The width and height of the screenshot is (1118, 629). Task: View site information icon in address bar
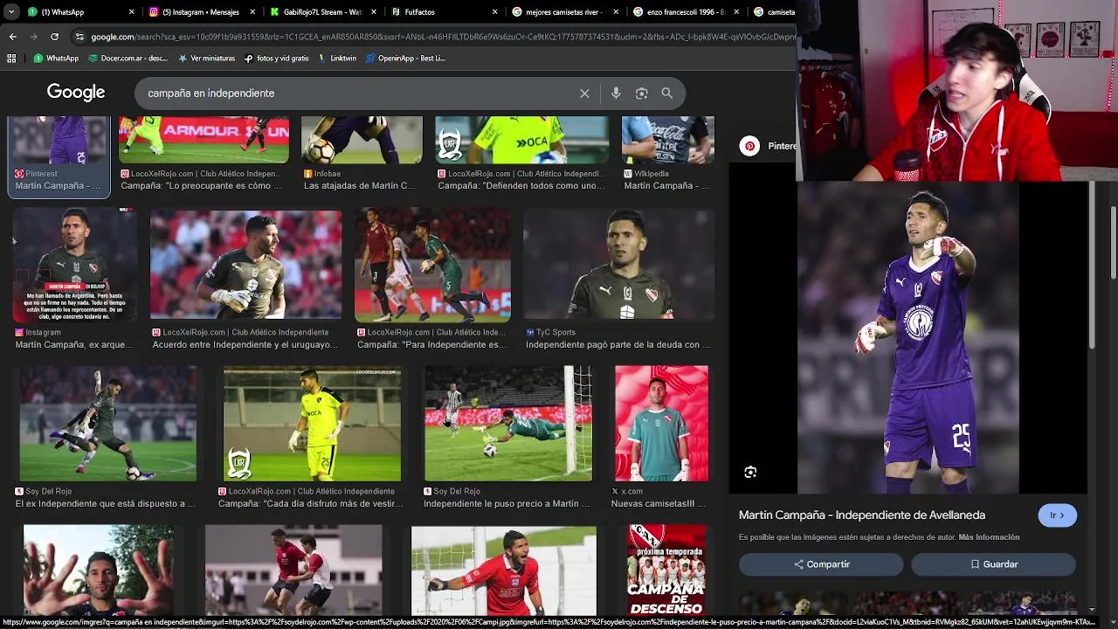(x=79, y=37)
